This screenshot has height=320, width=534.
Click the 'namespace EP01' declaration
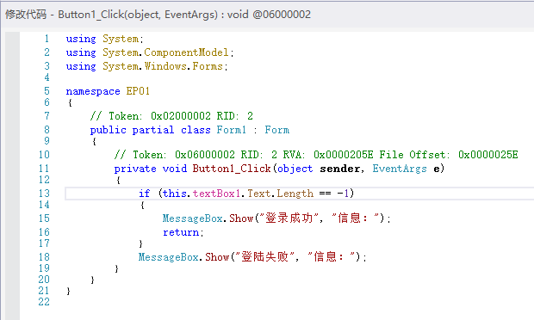[x=108, y=91]
